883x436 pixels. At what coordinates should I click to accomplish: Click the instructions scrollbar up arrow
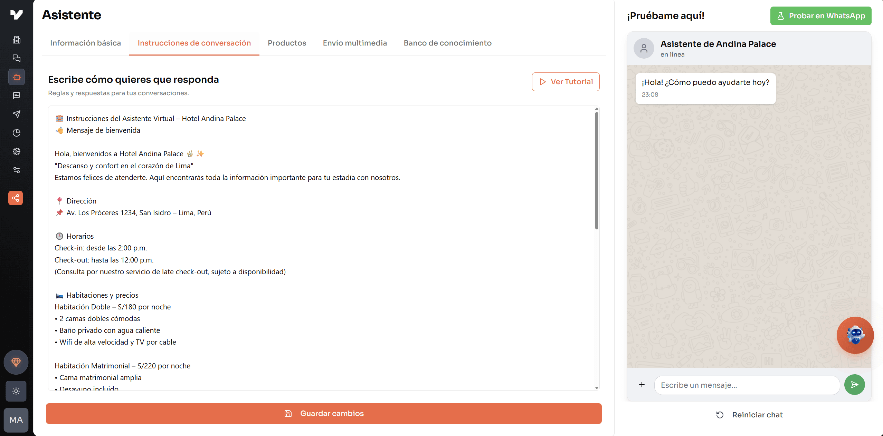597,109
